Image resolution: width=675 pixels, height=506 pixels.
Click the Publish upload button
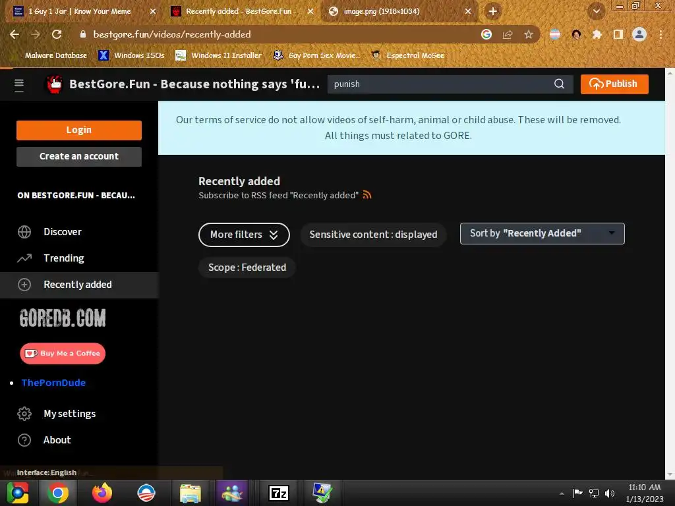click(x=614, y=84)
